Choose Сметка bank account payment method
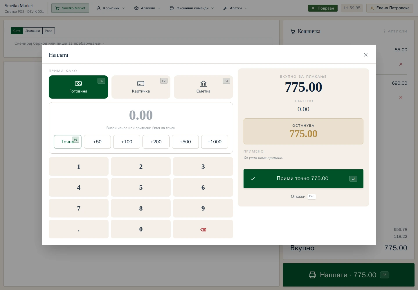The width and height of the screenshot is (418, 290). (x=203, y=87)
